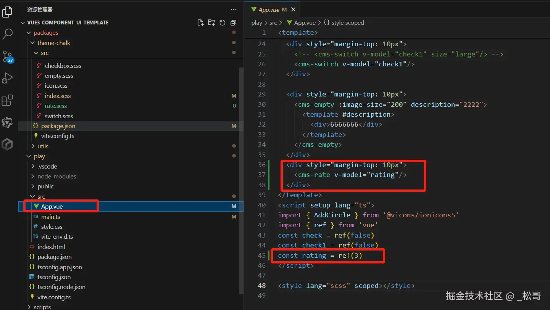Open index.scss file
Screen dimensions: 550x310
point(58,96)
